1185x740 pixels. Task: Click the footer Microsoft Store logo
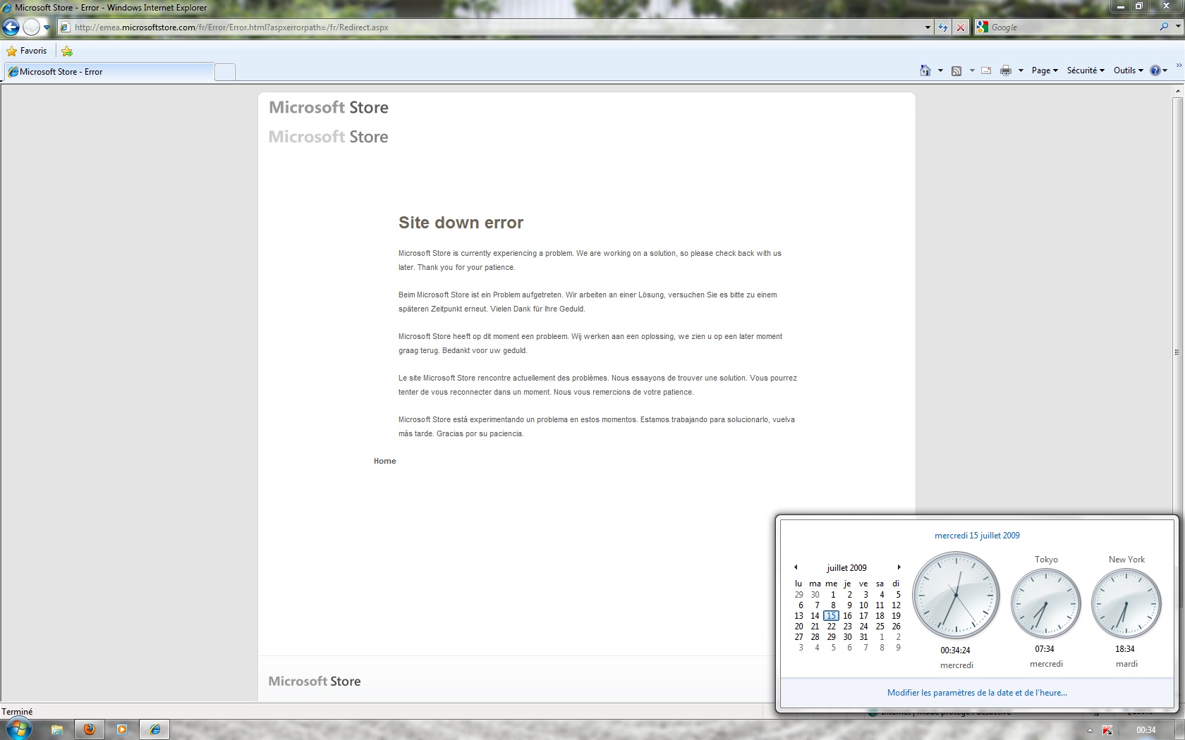[x=315, y=682]
